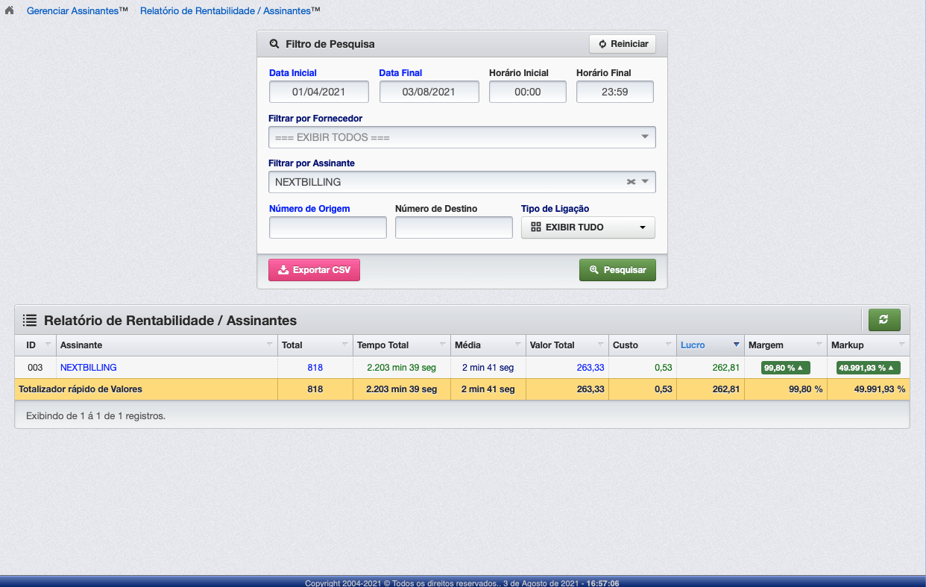The width and height of the screenshot is (926, 587).
Task: Select Lucro value 262,81 in NEXTBILLING row
Action: (x=726, y=367)
